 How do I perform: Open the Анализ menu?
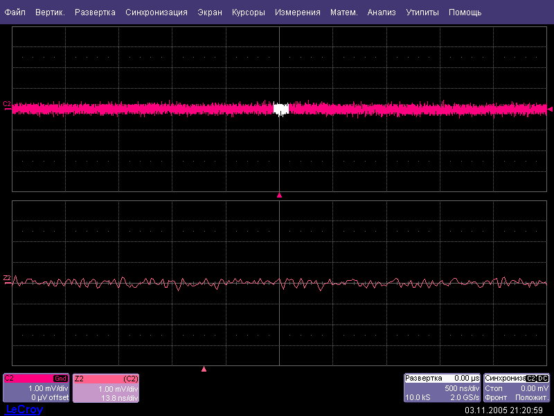[x=382, y=12]
